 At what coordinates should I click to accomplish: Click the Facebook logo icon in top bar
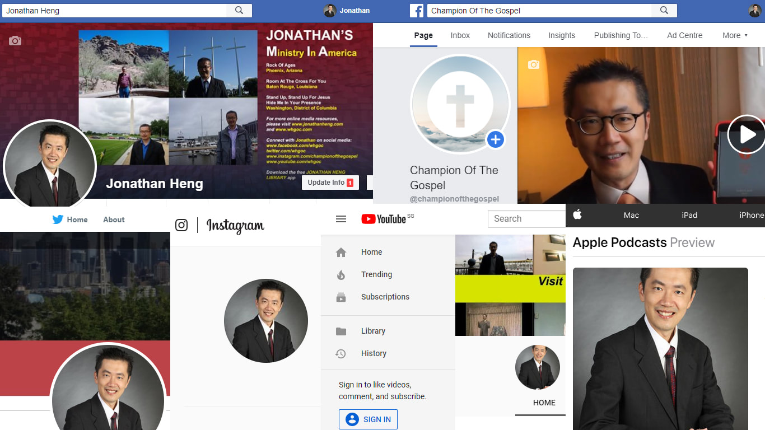click(x=416, y=11)
